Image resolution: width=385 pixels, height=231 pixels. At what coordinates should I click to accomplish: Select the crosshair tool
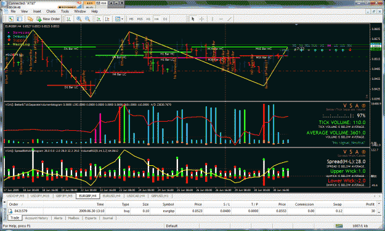201,19
